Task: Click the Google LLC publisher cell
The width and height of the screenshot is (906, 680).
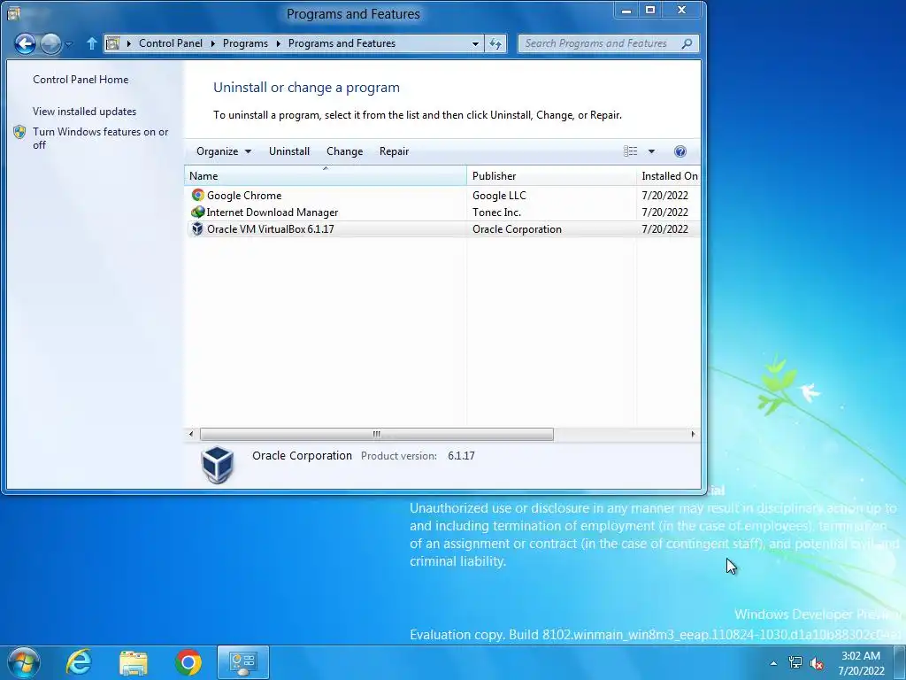Action: point(499,196)
